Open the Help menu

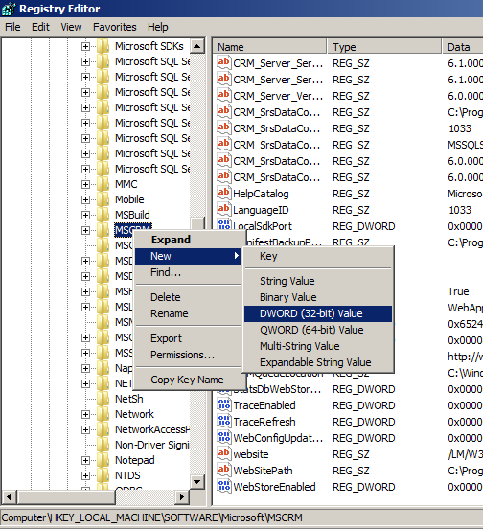158,27
